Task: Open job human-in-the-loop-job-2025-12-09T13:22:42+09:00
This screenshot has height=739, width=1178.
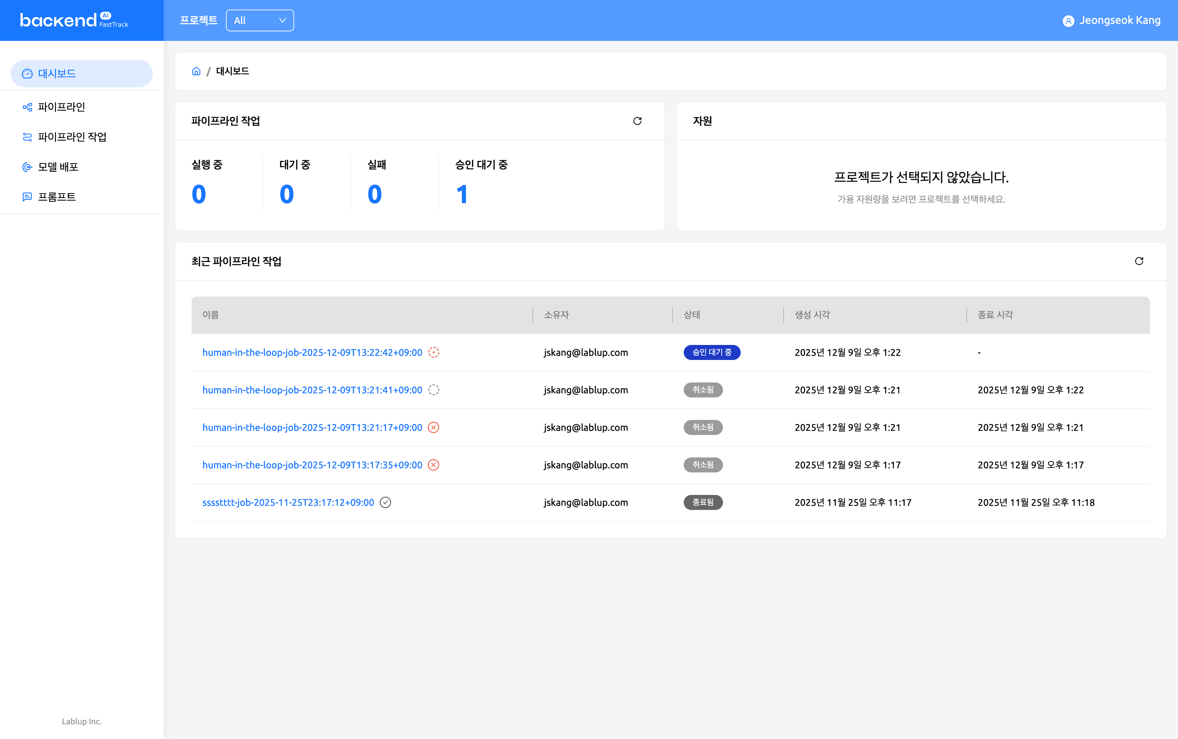Action: pos(312,352)
